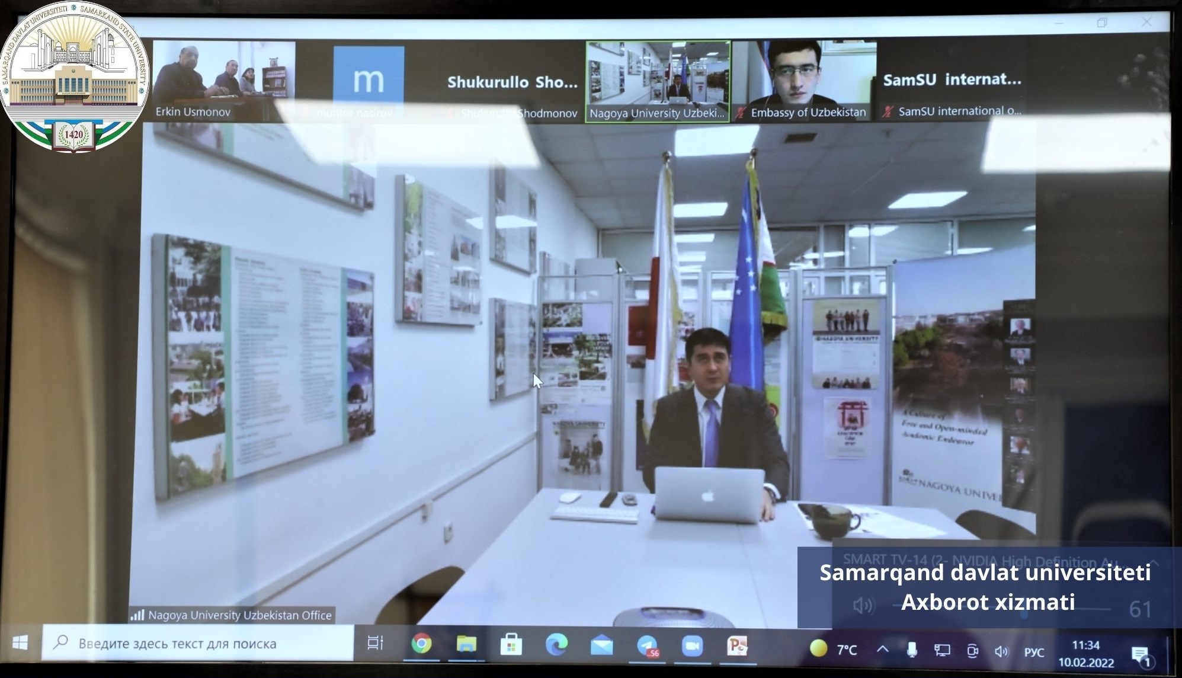Open the clock showing 11:34

pos(1086,654)
